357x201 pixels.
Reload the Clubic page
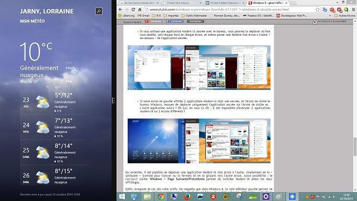click(133, 9)
